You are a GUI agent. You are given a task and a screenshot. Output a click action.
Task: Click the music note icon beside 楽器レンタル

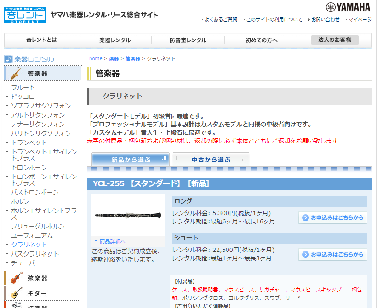click(x=8, y=59)
